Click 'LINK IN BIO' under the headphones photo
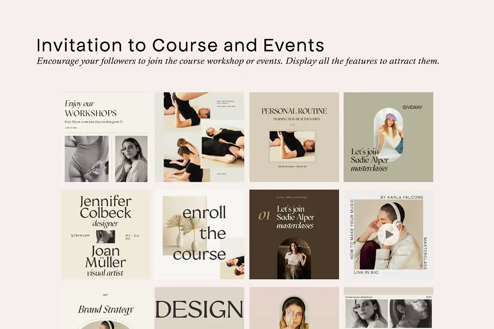Viewport: 494px width, 329px height. [366, 273]
